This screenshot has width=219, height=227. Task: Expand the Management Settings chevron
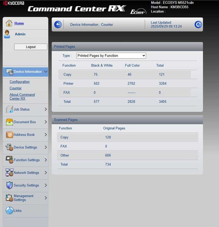click(46, 198)
